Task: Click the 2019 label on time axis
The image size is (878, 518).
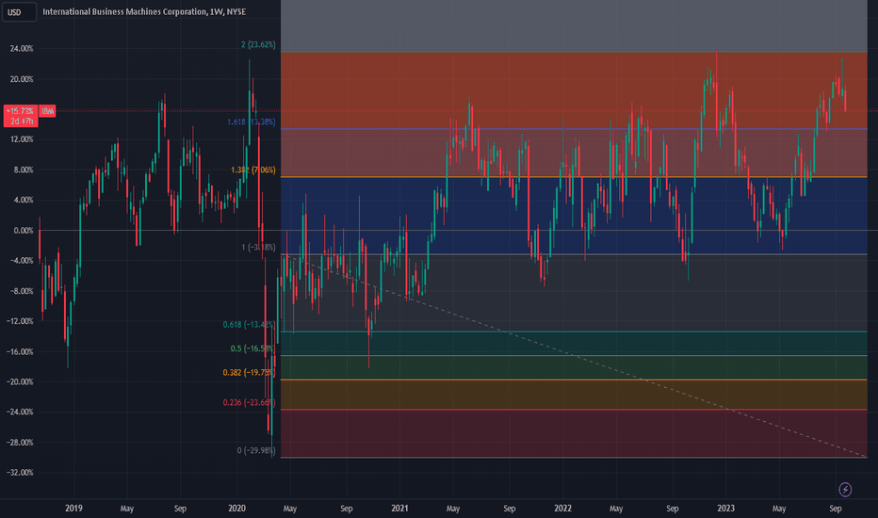Action: click(x=73, y=509)
